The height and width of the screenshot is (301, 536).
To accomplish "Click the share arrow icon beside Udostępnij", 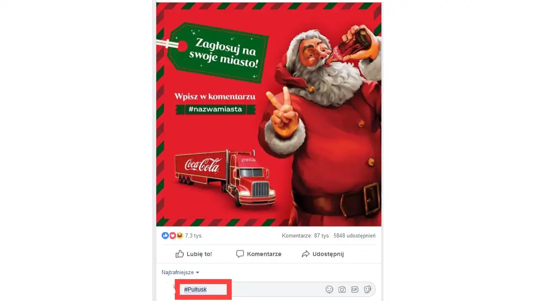I will pos(306,254).
